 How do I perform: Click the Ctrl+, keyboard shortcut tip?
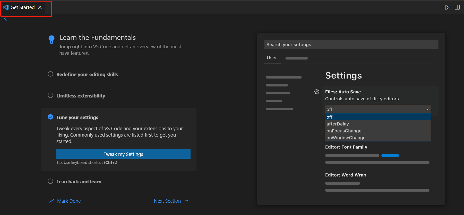[x=87, y=163]
